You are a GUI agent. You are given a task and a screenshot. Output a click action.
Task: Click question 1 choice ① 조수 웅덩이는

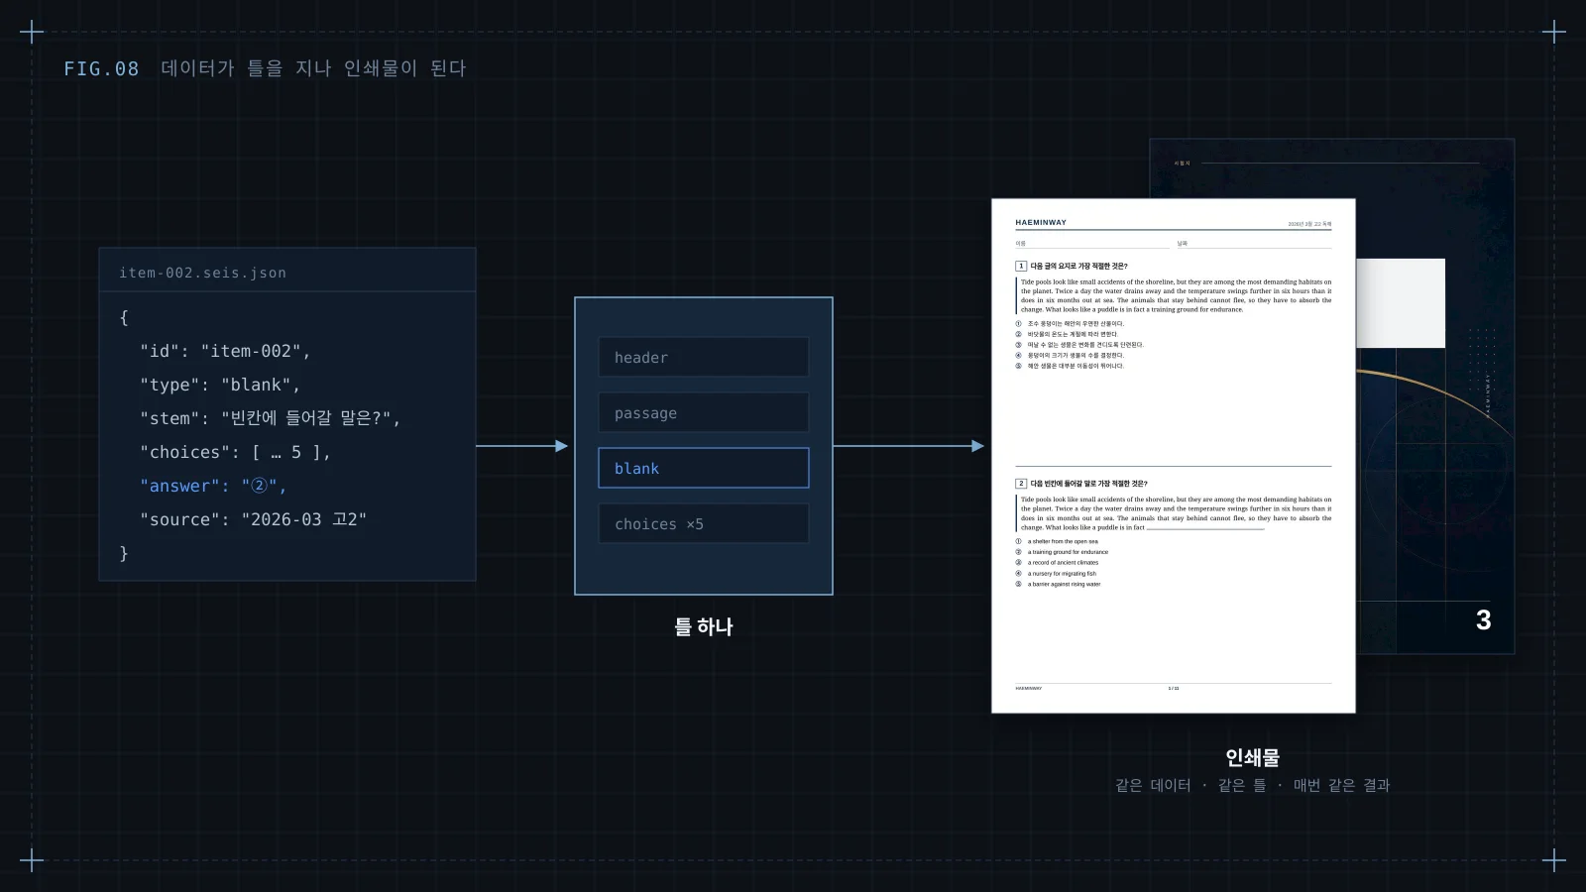(1070, 323)
